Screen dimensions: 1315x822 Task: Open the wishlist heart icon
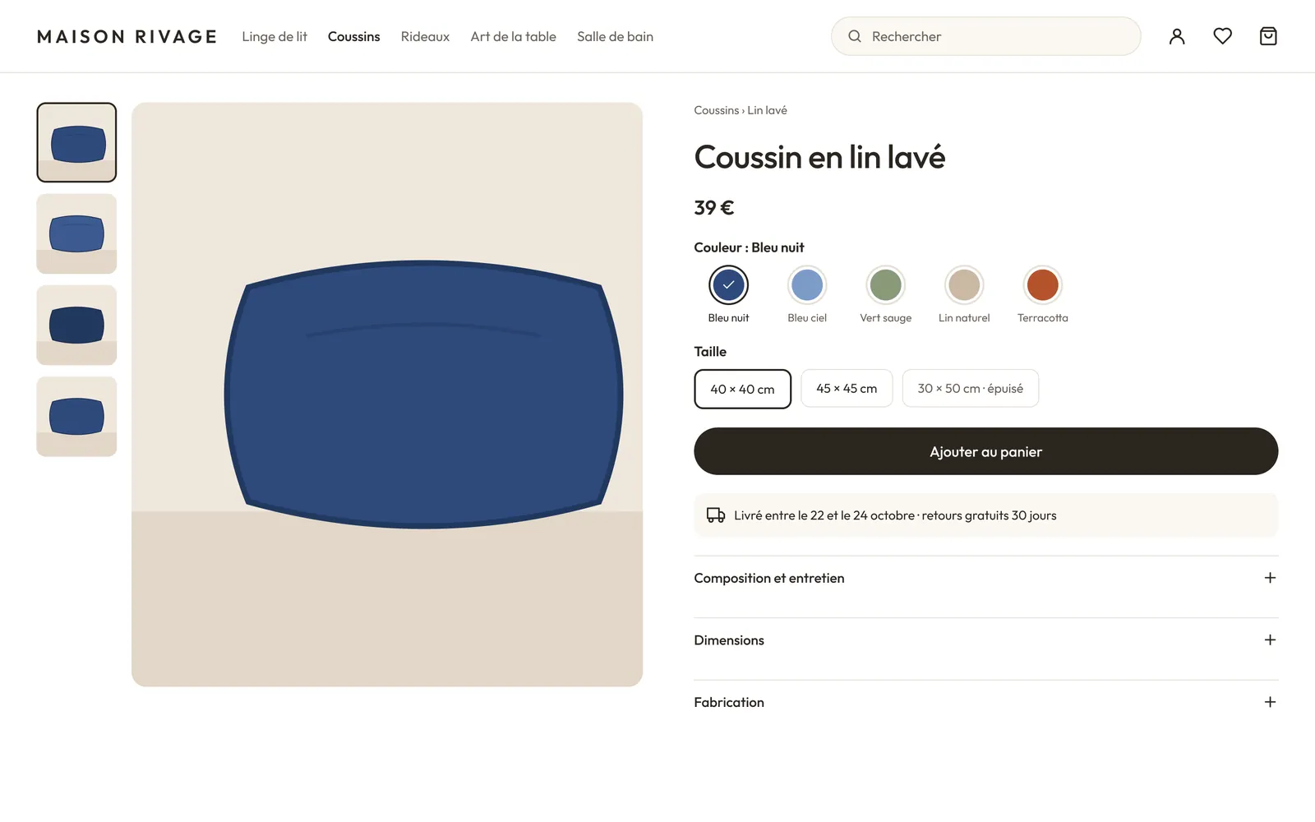click(1222, 36)
